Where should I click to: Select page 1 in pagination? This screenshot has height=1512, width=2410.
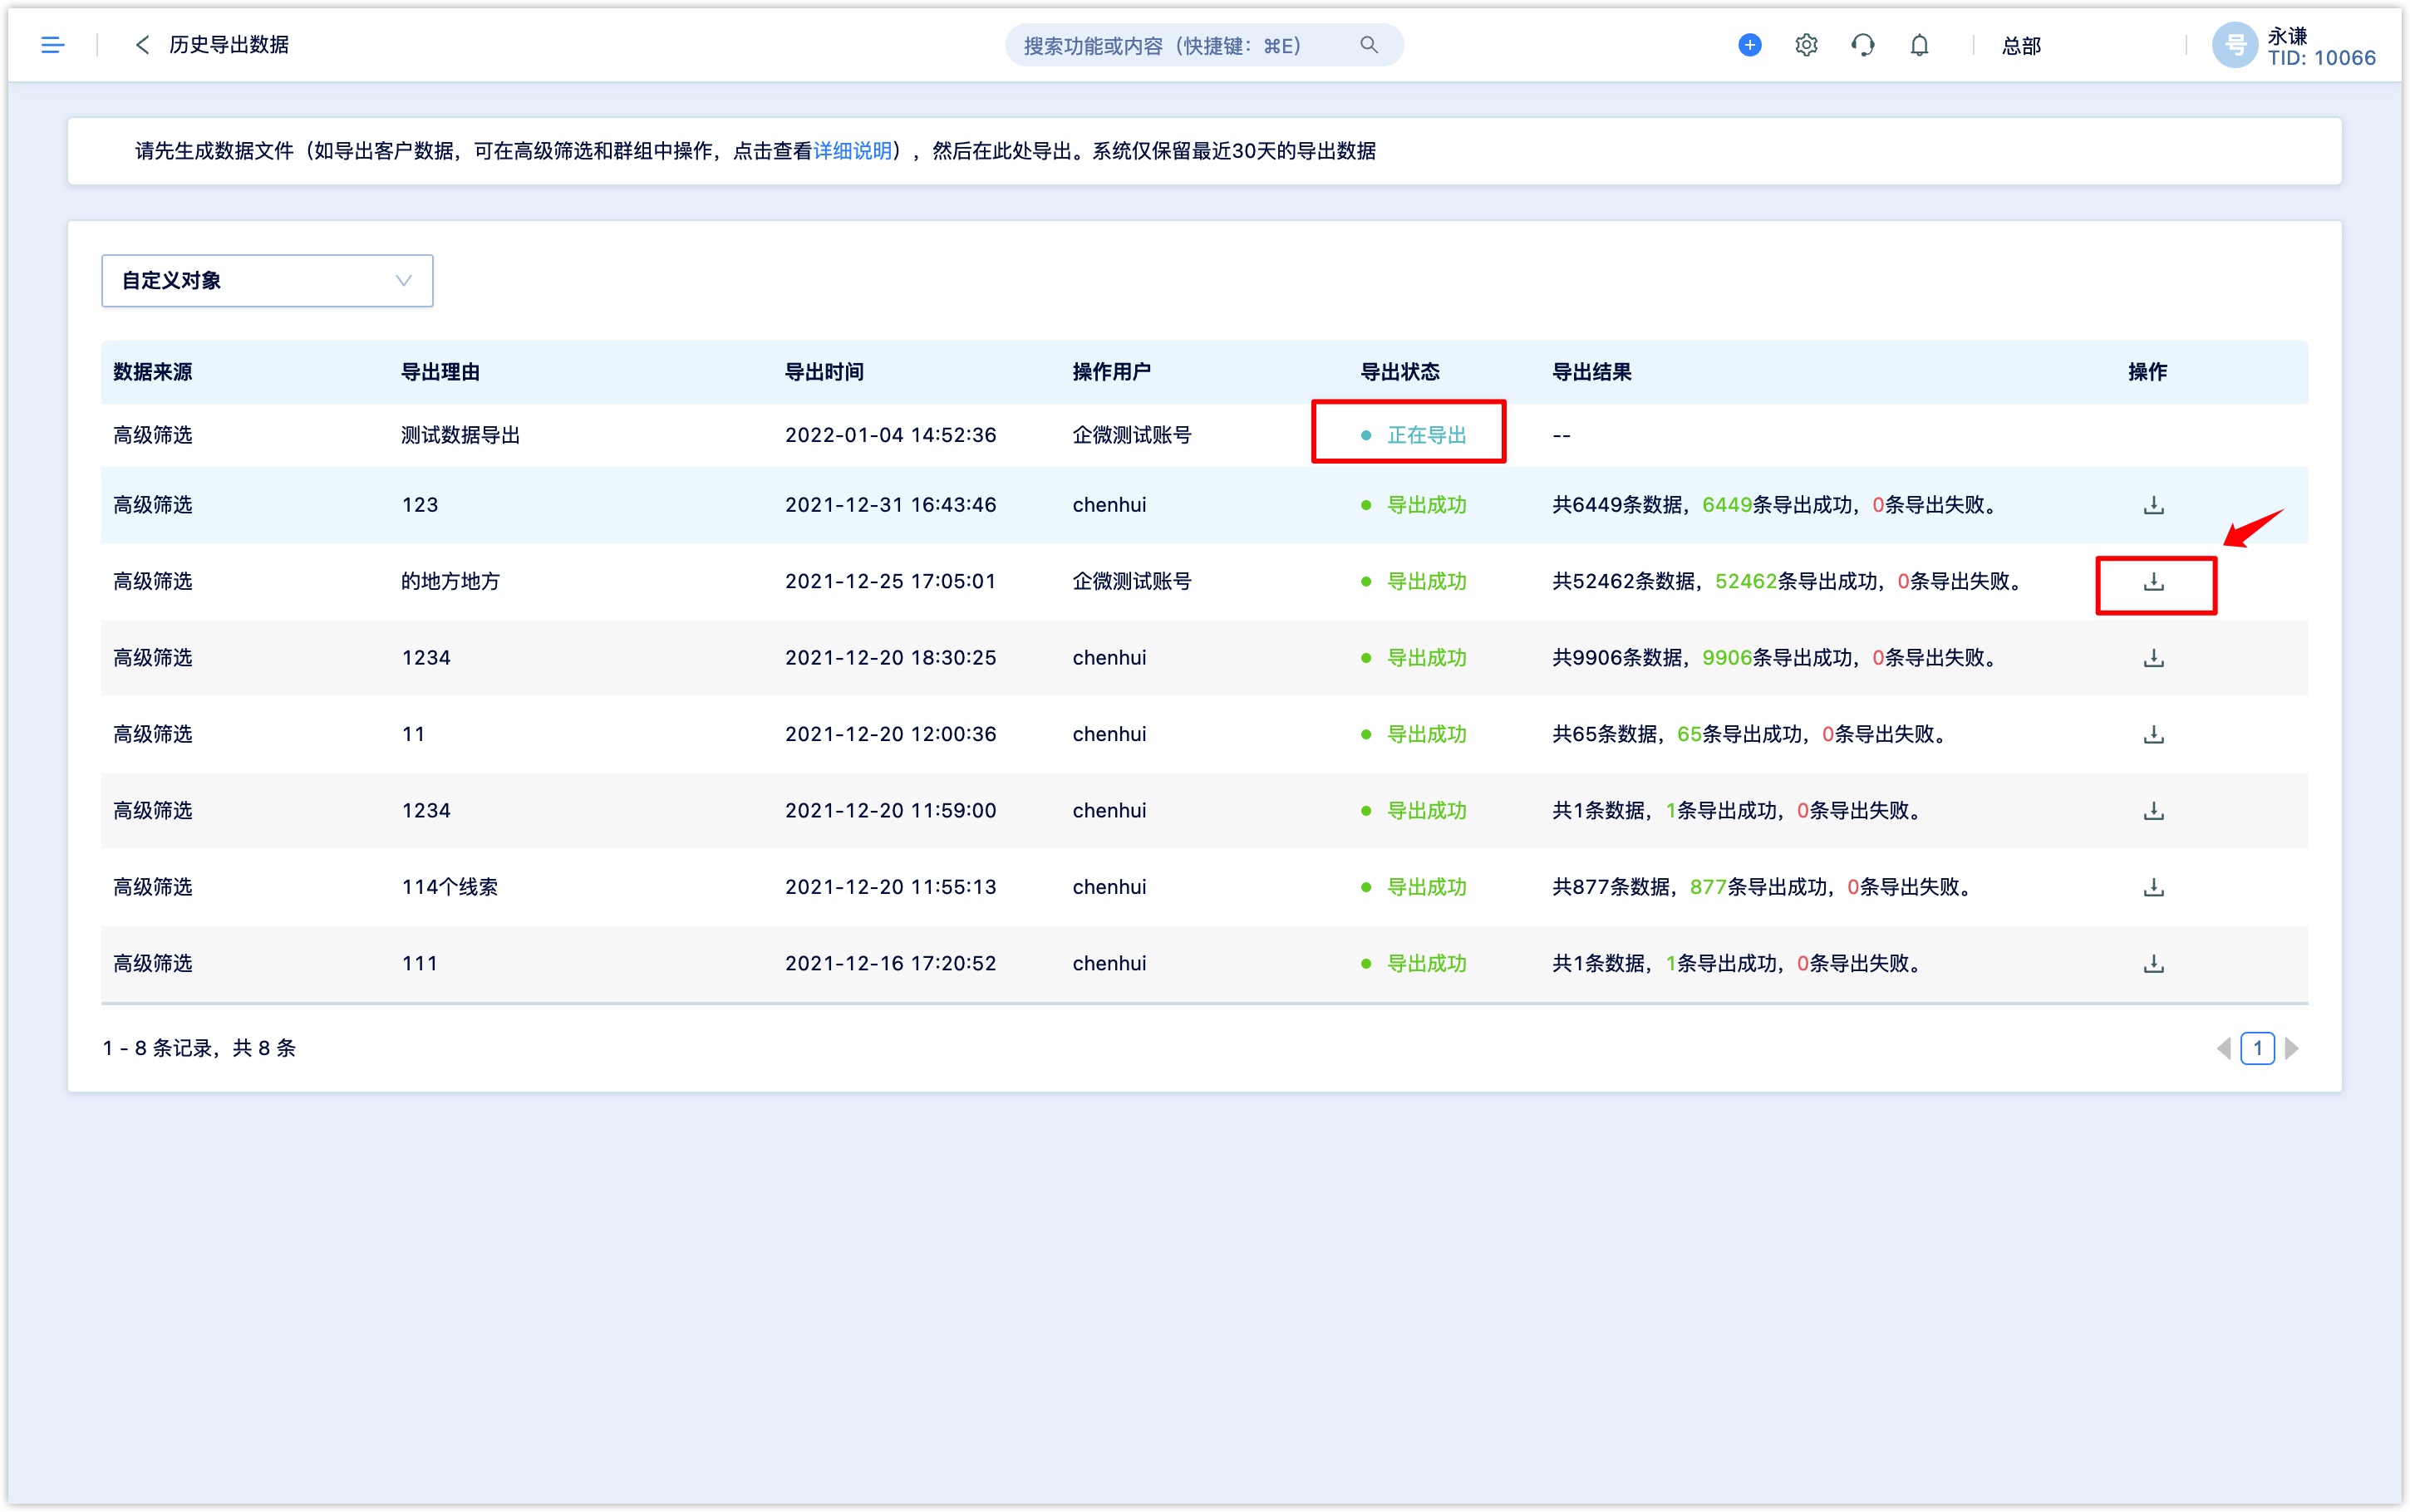tap(2257, 1048)
